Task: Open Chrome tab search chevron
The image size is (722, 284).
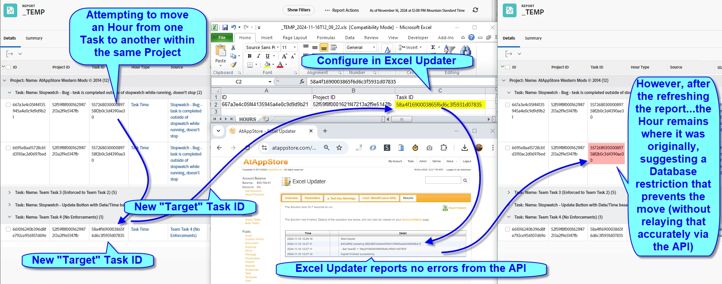Action: [218, 131]
